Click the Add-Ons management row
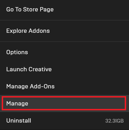The width and height of the screenshot is (129, 130). 64,86
